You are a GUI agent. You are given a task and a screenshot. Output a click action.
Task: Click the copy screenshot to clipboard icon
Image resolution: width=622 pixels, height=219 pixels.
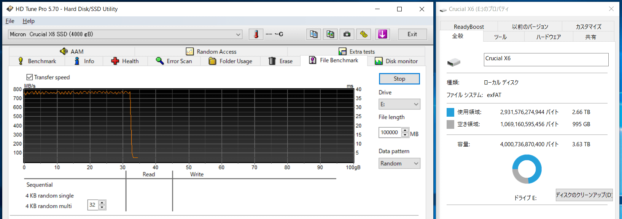coord(330,34)
